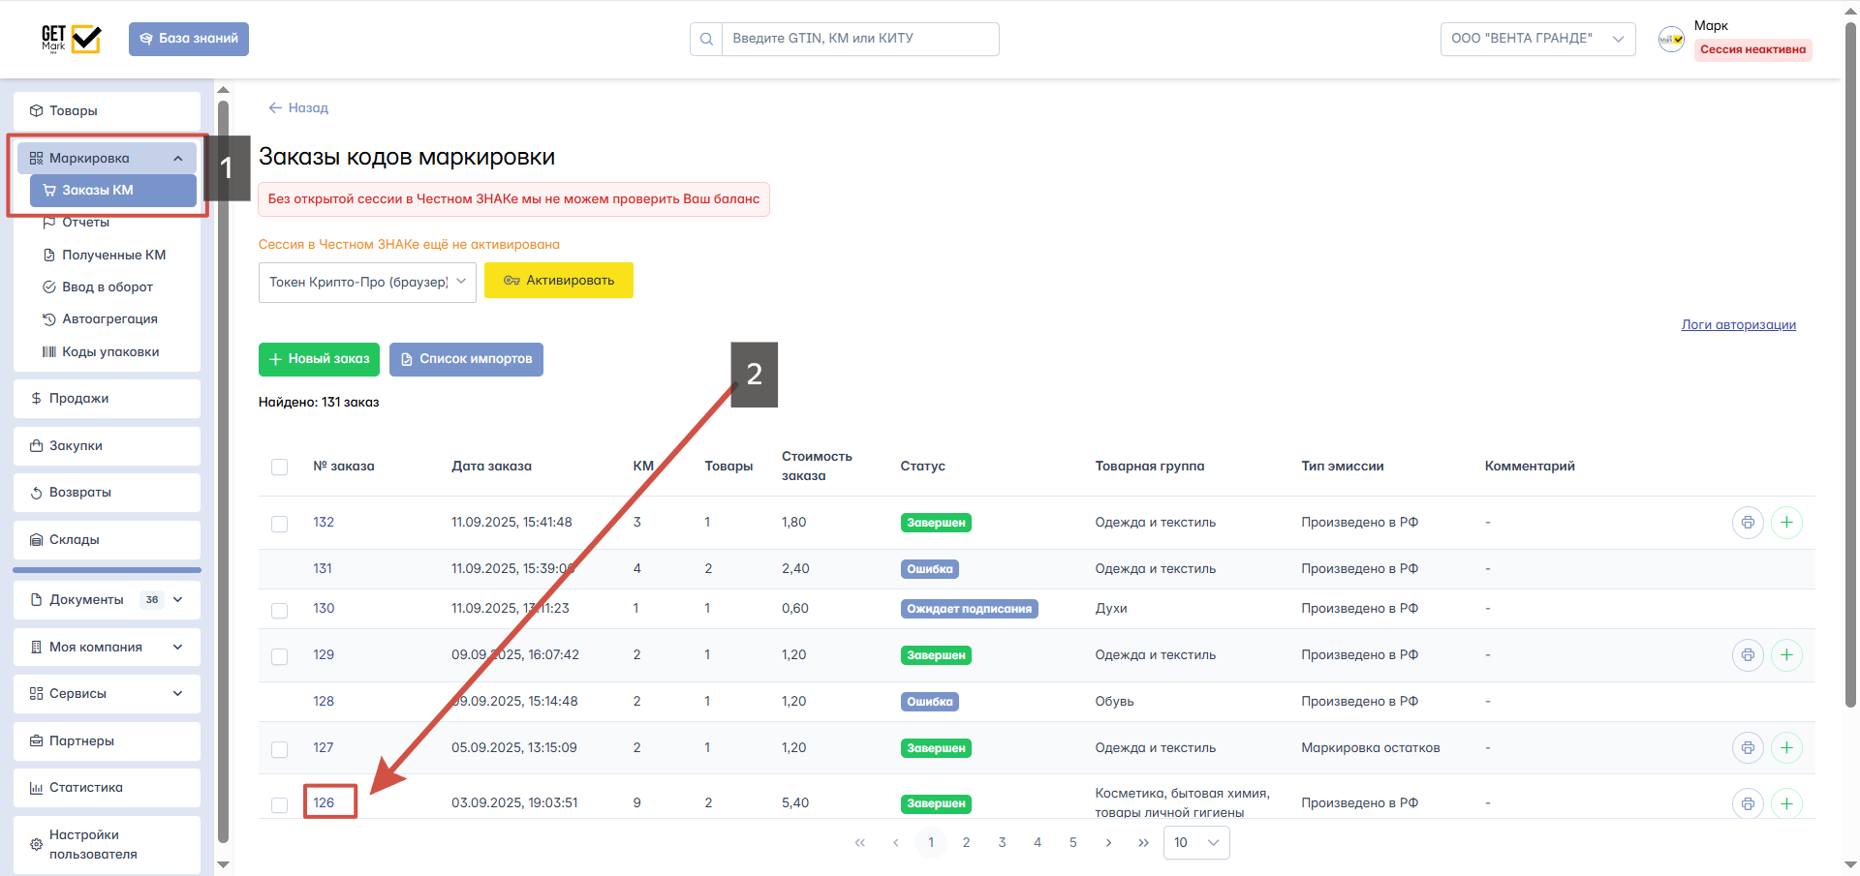Click print icon for order 132
The width and height of the screenshot is (1860, 876).
pos(1748,523)
